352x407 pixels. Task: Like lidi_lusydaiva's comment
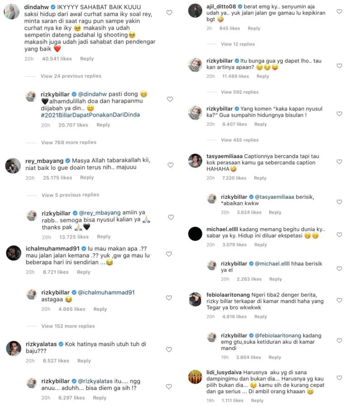click(339, 378)
